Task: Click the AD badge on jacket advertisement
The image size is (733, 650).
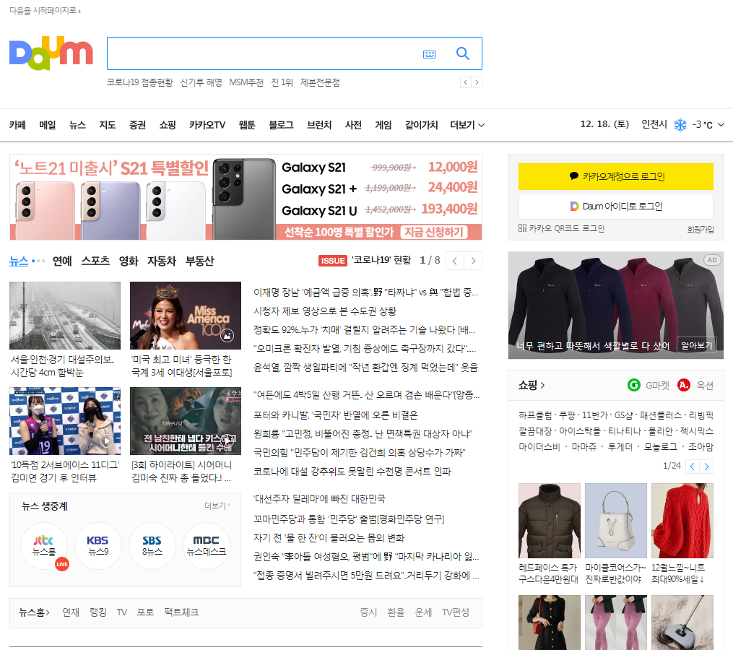Action: (712, 260)
